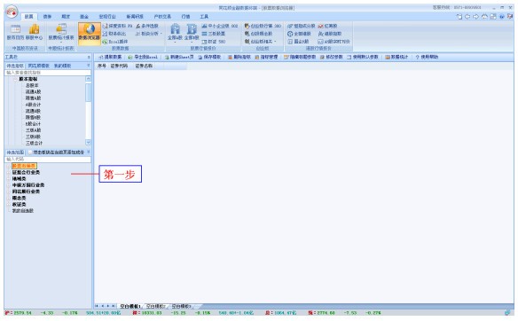The height and width of the screenshot is (321, 518).
Task: Open the Tonghuashun templates panel tab
Action: click(39, 66)
